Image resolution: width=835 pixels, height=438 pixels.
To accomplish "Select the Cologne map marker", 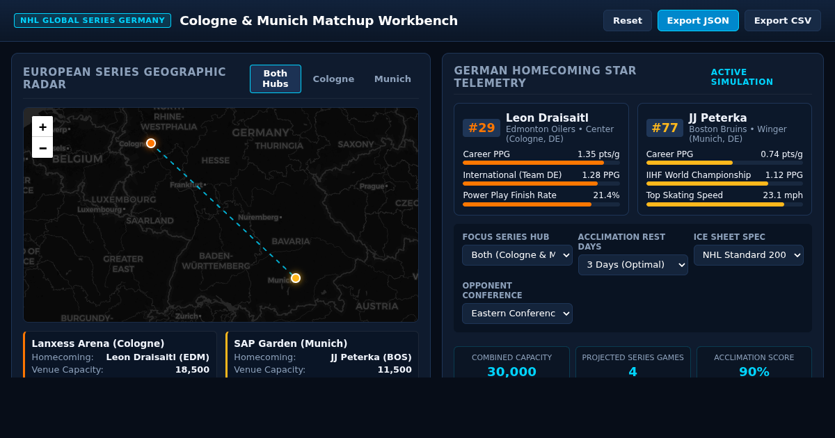I will pyautogui.click(x=151, y=143).
